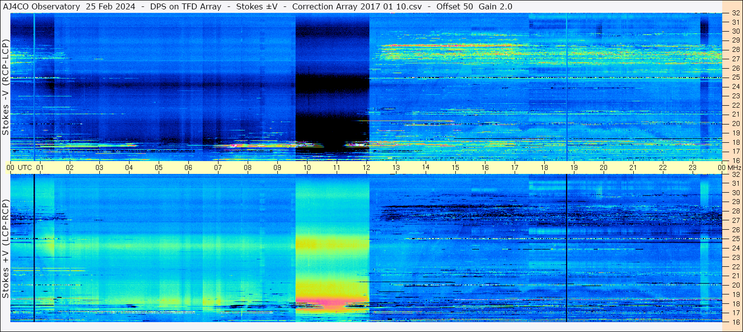Click the 'Gain 2.0' header value
The image size is (743, 332).
495,6
